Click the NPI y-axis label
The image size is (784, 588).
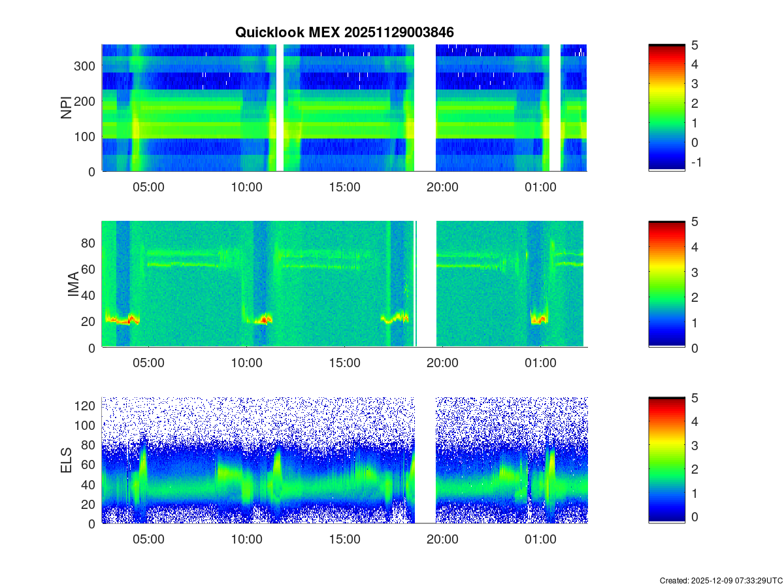66,108
